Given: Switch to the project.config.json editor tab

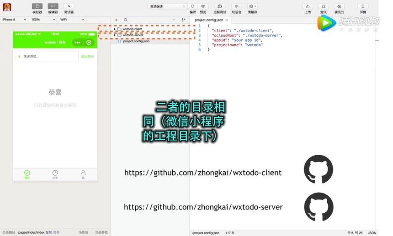Looking at the screenshot, I should [209, 20].
